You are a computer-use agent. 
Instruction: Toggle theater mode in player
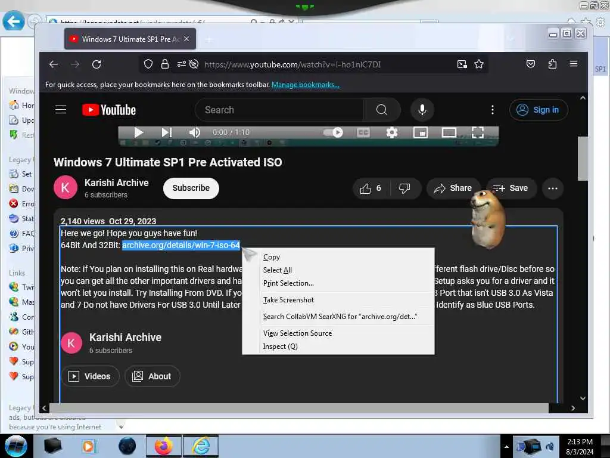coord(449,132)
